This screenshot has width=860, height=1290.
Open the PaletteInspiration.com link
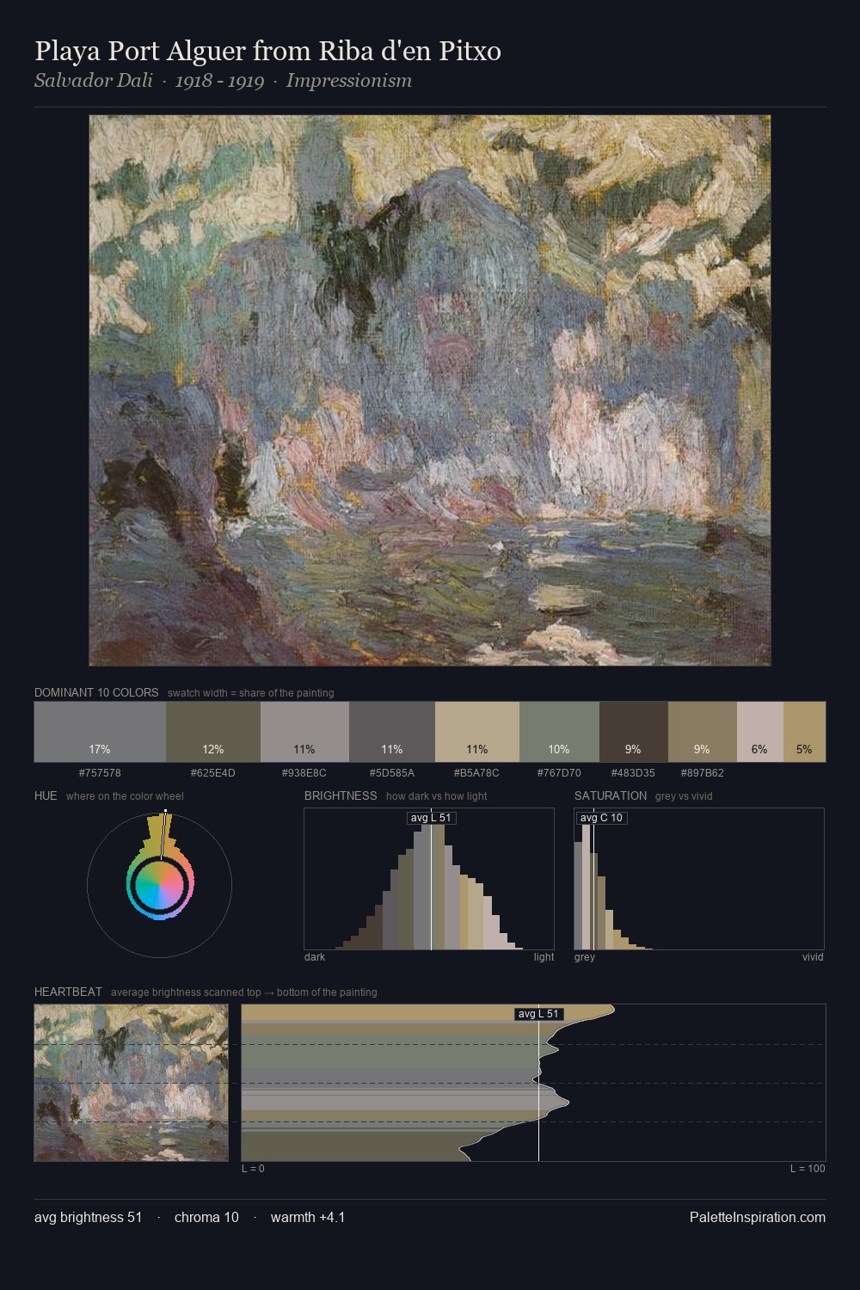coord(758,1217)
